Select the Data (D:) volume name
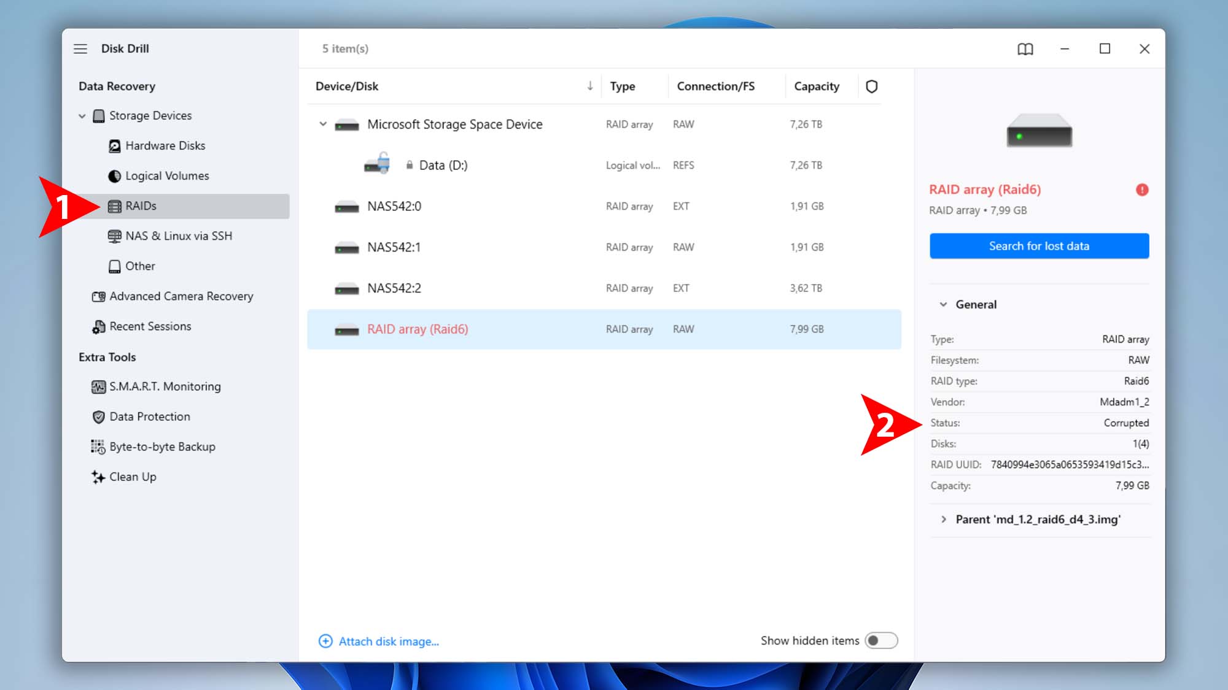1228x690 pixels. click(x=443, y=165)
